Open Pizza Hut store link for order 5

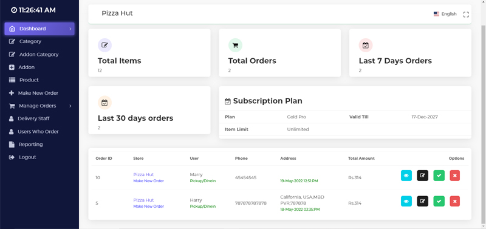[143, 200]
